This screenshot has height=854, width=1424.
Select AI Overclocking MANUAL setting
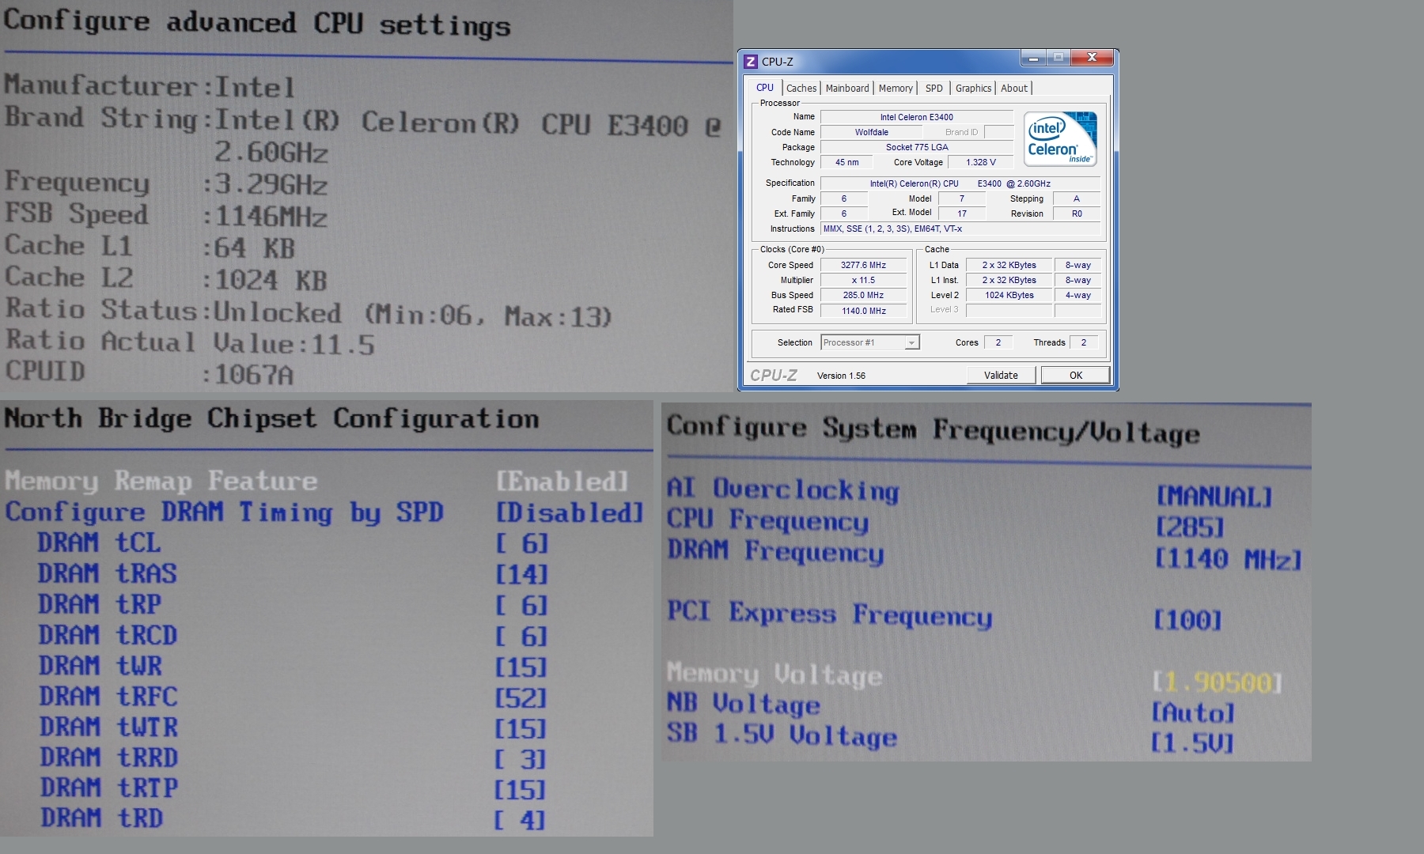coord(1214,497)
